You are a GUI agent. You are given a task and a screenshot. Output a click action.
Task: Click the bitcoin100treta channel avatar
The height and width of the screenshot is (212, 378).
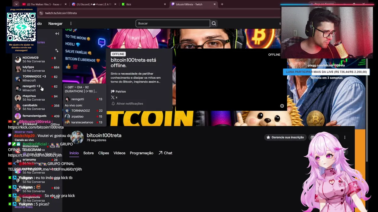(77, 138)
